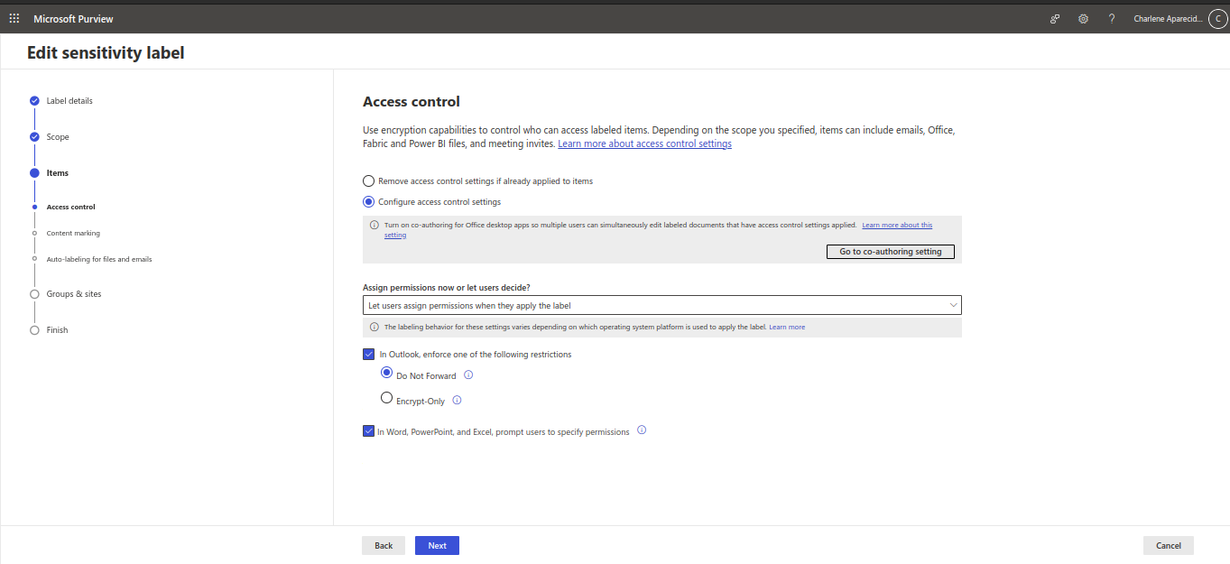Click the Access control heading
Screen dimensions: 1230x564
412,102
